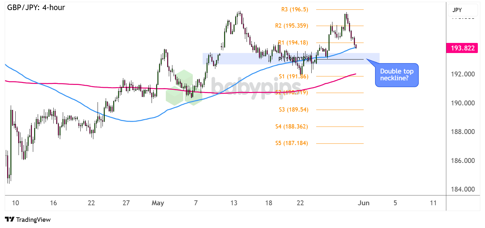Viewport: 485px width, 228px height.
Task: Open the JPY currency selector
Action: (x=463, y=10)
